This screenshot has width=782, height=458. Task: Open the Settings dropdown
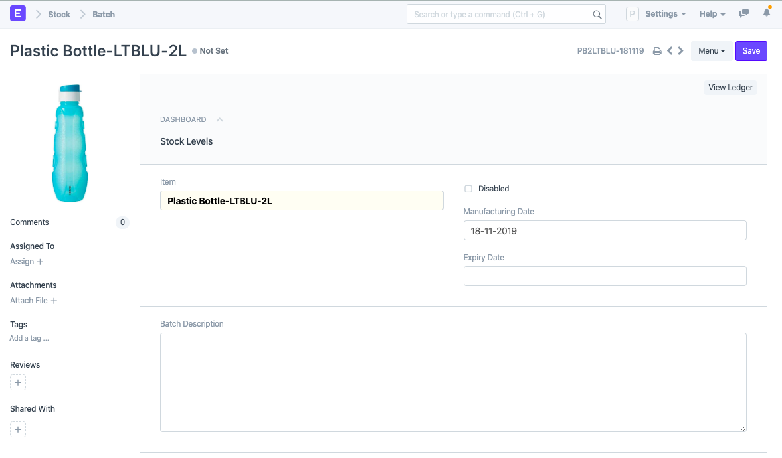(665, 14)
